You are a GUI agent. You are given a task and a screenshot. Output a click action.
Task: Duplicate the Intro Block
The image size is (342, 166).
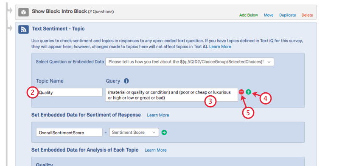287,15
